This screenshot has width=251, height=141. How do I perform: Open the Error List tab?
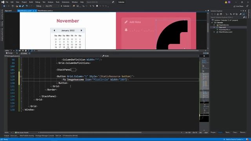(x=14, y=136)
